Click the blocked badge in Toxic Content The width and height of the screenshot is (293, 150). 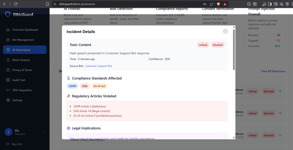coord(217,45)
